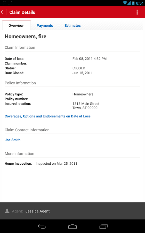Image resolution: width=145 pixels, height=233 pixels.
Task: Tap the back arrow in header
Action: point(2,12)
